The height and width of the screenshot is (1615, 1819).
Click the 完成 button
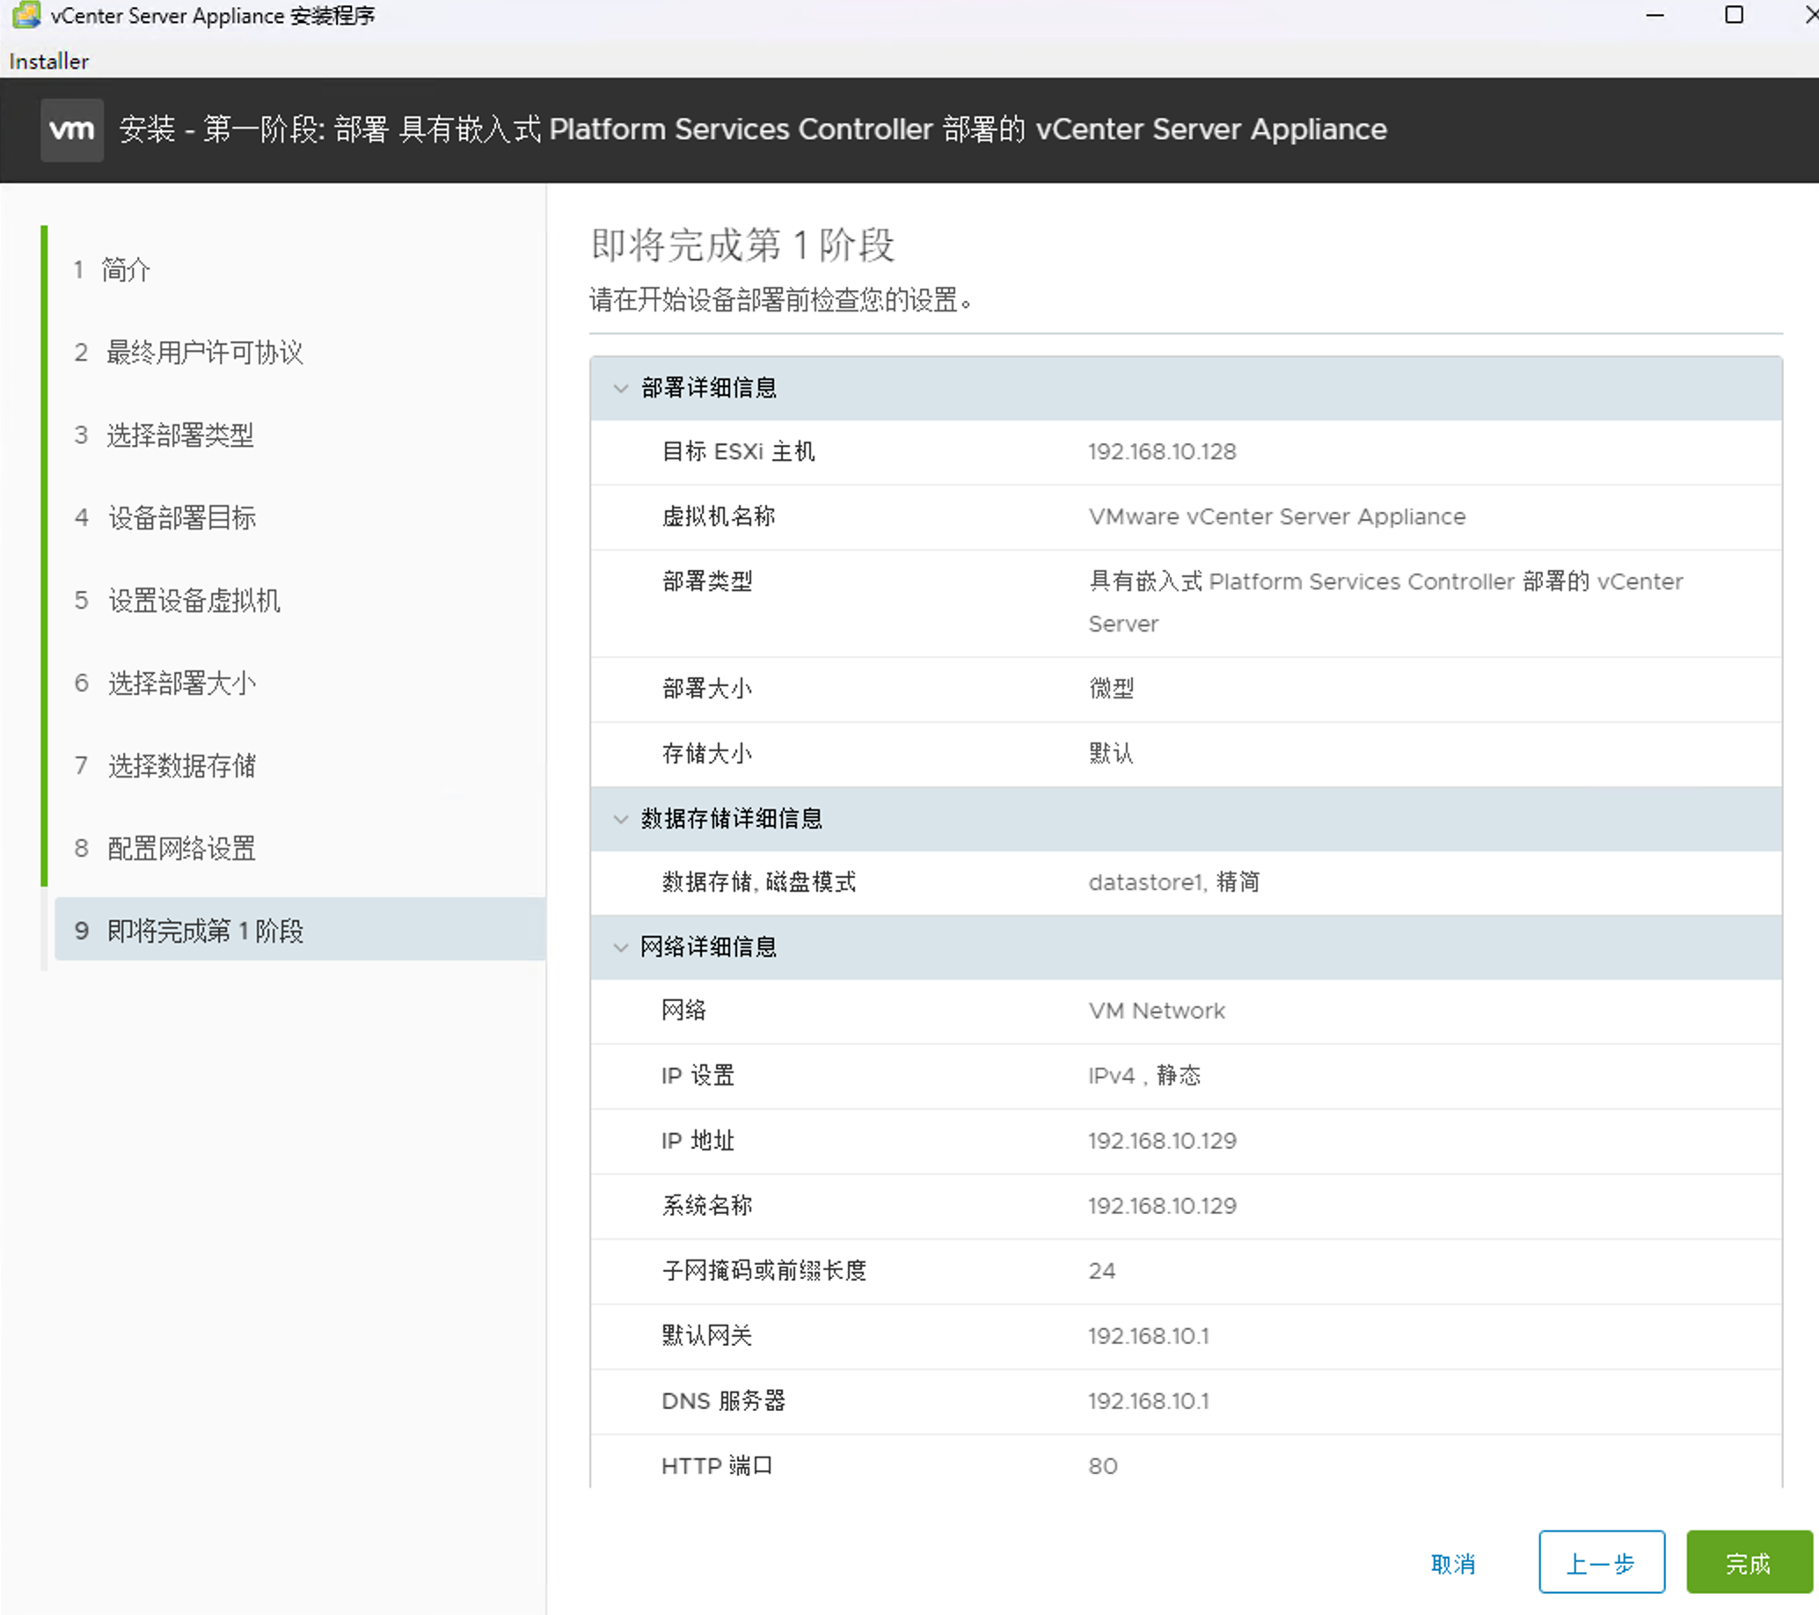click(x=1749, y=1563)
